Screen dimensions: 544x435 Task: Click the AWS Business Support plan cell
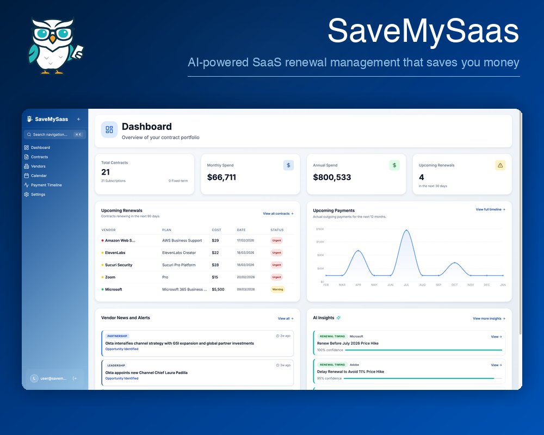(x=182, y=240)
